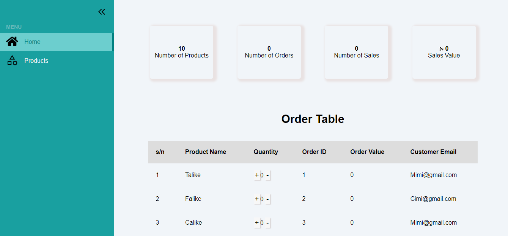Increase quantity for Calike order
Viewport: 508px width, 236px height.
tap(257, 223)
